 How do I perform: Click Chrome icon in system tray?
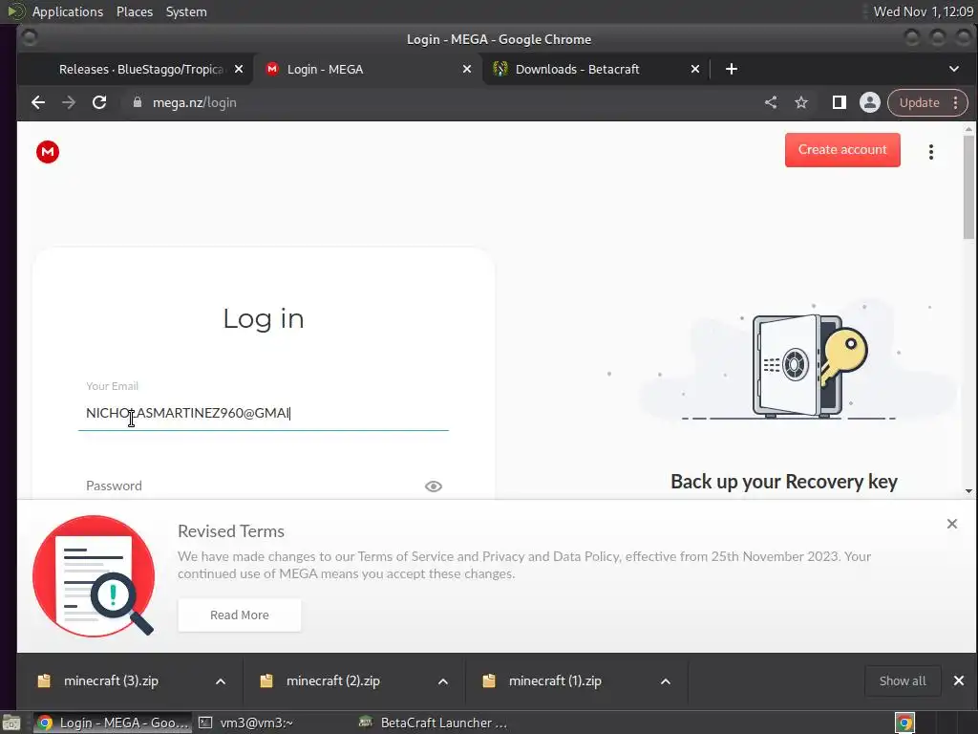pyautogui.click(x=904, y=723)
